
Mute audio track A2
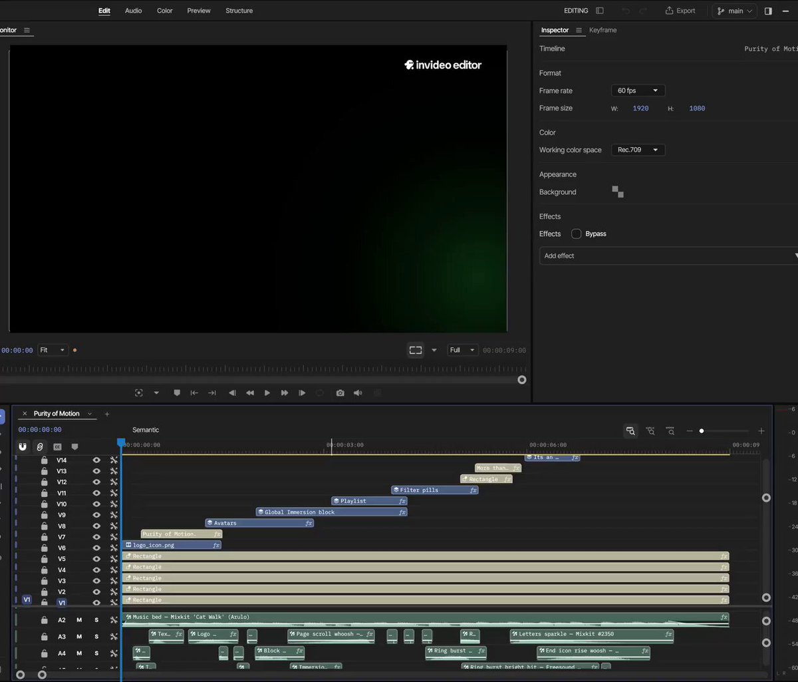coord(79,620)
